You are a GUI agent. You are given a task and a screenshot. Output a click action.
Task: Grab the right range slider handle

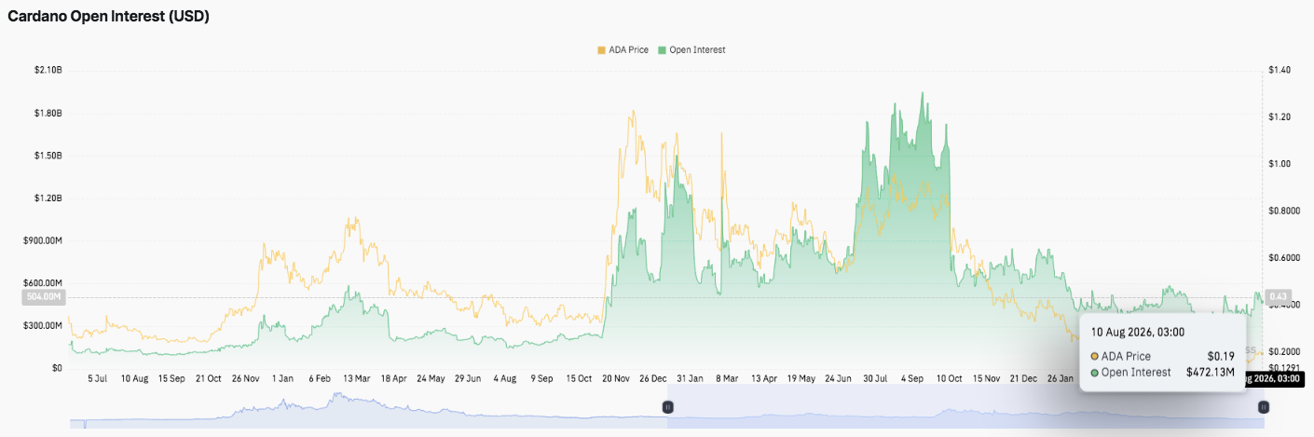coord(1264,406)
